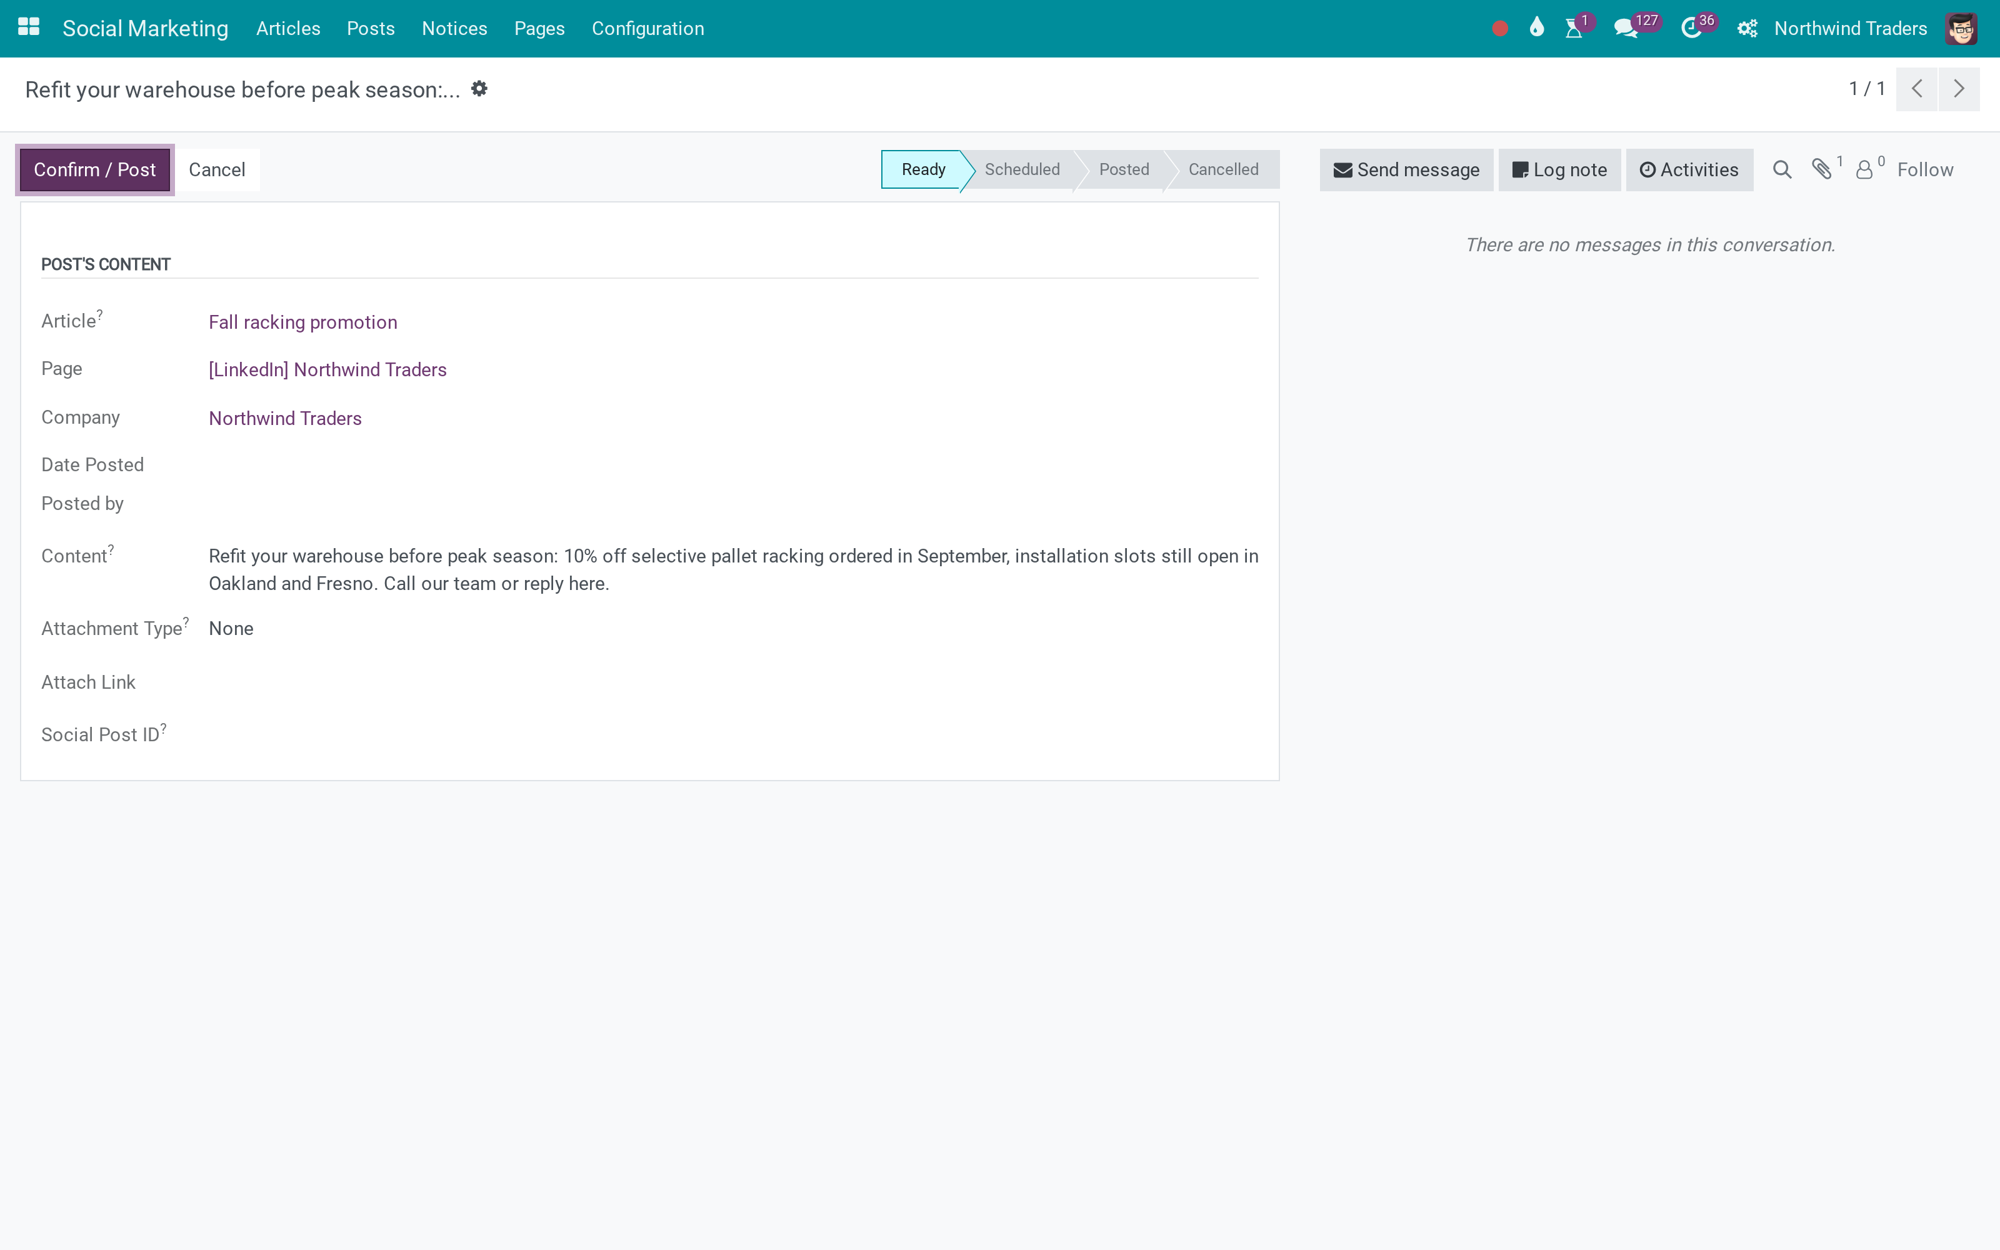Open the apps grid home menu

pyautogui.click(x=29, y=28)
